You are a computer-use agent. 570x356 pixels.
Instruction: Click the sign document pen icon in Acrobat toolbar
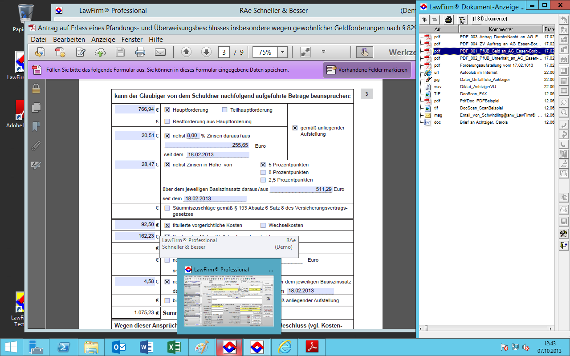[x=81, y=53]
